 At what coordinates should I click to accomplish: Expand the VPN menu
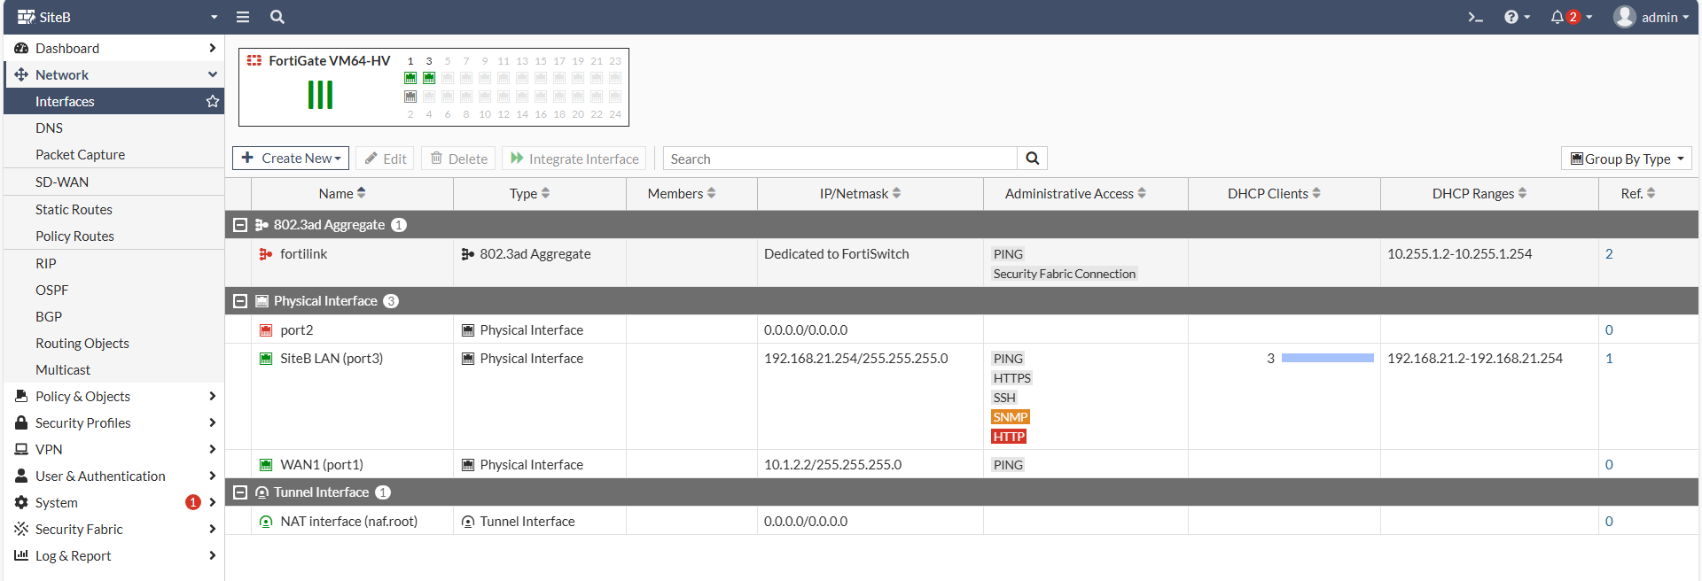tap(114, 449)
